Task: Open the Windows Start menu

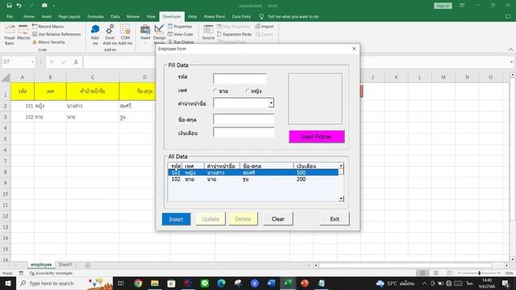Action: (7, 283)
